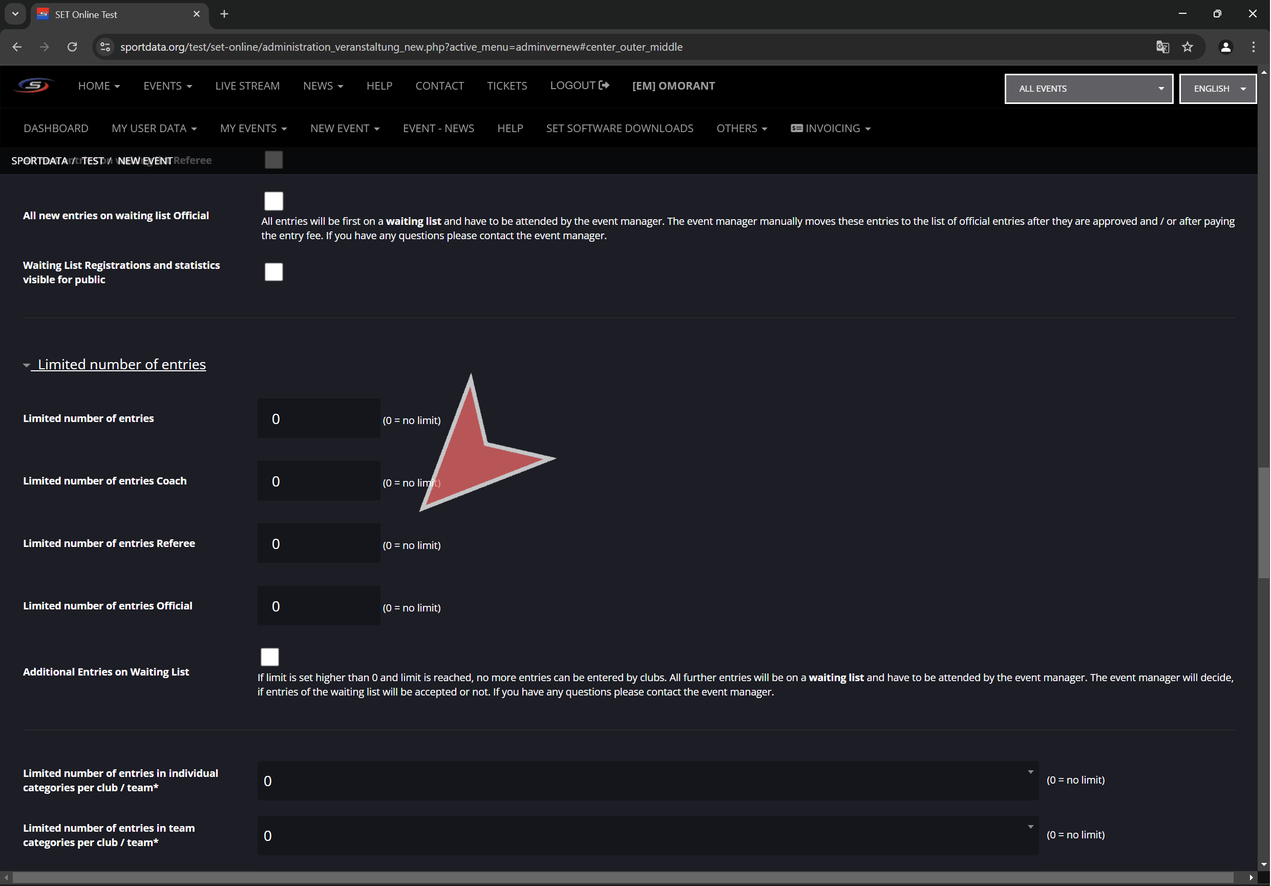Focus the Limited number of entries Coach field
This screenshot has width=1271, height=886.
coord(319,481)
